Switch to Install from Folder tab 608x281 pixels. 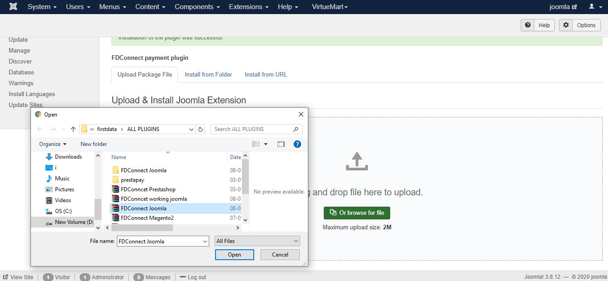click(208, 74)
